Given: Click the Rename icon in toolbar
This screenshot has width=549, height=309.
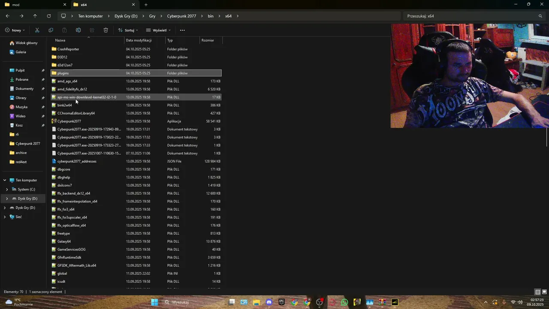Looking at the screenshot, I should [x=78, y=30].
